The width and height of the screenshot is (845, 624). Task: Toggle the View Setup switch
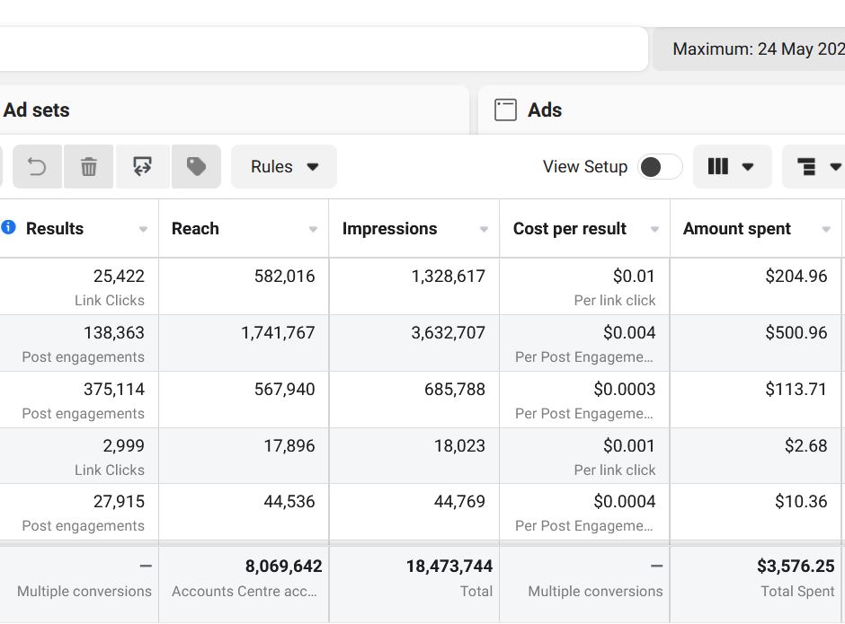660,167
